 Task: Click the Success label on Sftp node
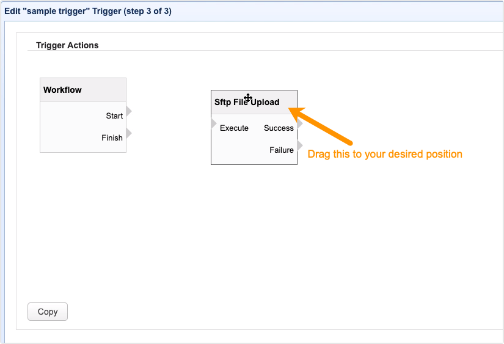click(279, 128)
